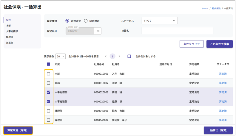Click the 条件をクリア button
Screen dimensions: 236x136
pyautogui.click(x=192, y=44)
